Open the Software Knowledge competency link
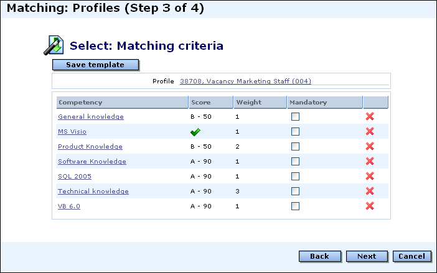 (x=92, y=162)
